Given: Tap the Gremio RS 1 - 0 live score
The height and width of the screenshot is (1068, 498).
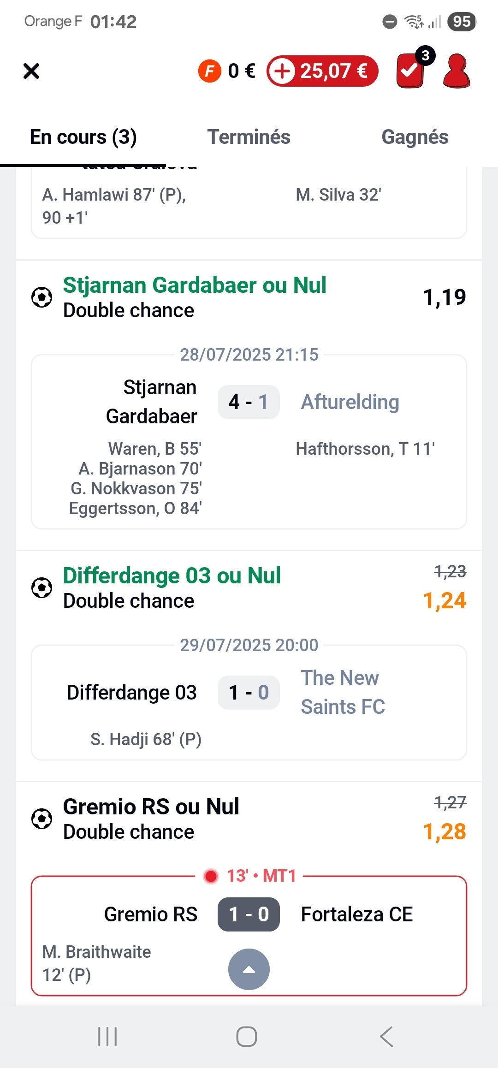Looking at the screenshot, I should tap(249, 914).
